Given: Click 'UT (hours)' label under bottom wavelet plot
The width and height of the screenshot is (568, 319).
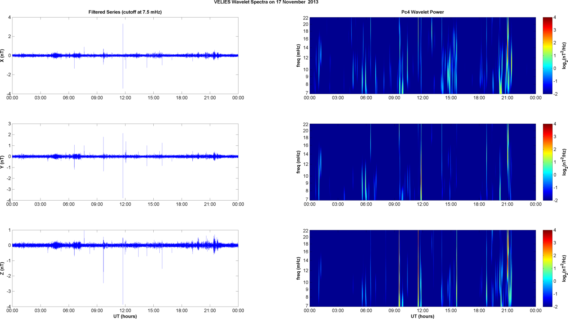Looking at the screenshot, I should (x=422, y=316).
